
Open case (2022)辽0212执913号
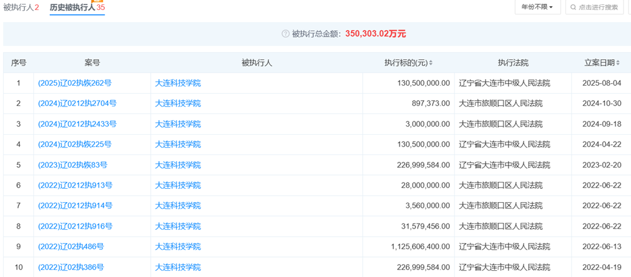[75, 186]
